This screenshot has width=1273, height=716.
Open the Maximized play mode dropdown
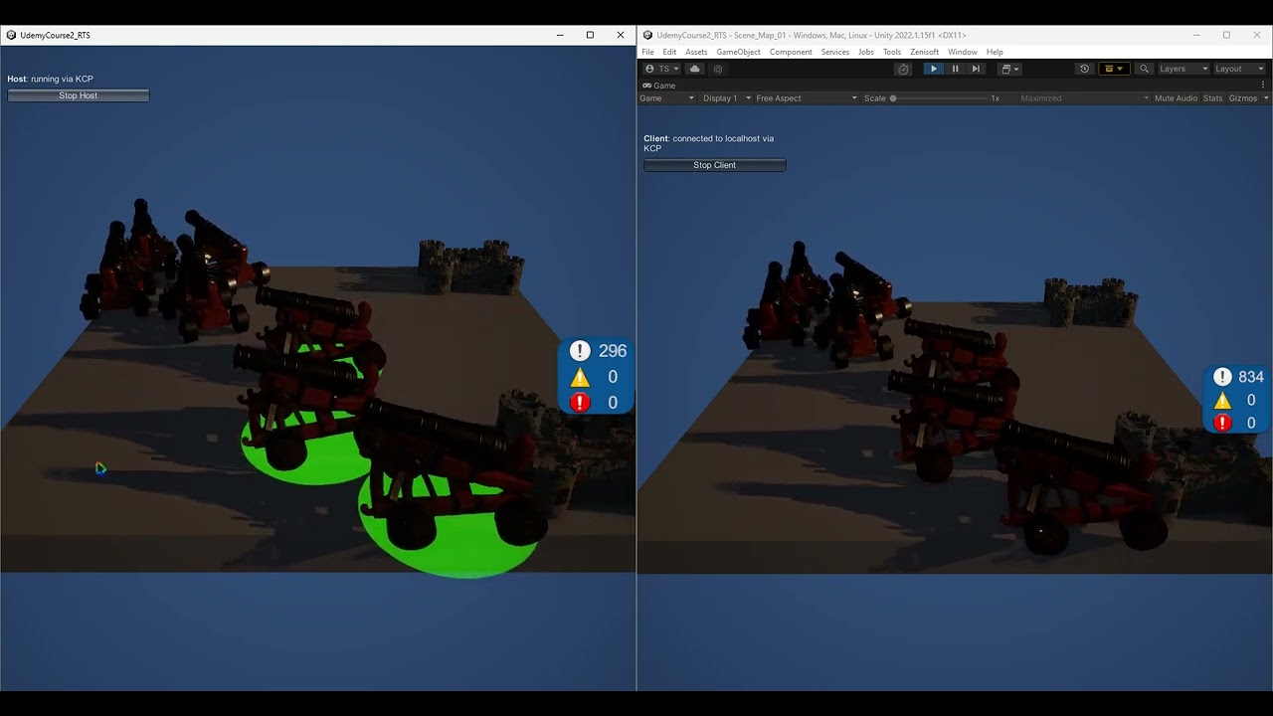tap(1084, 98)
